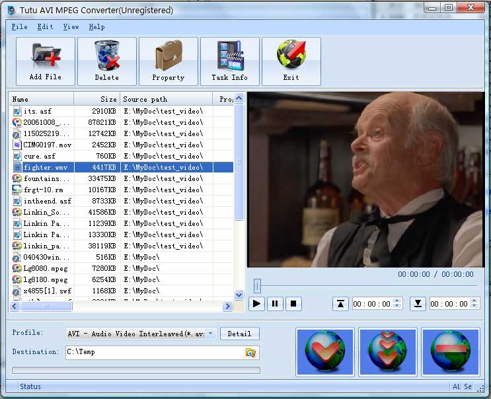Click the file icon of intheend.asf

tap(17, 201)
